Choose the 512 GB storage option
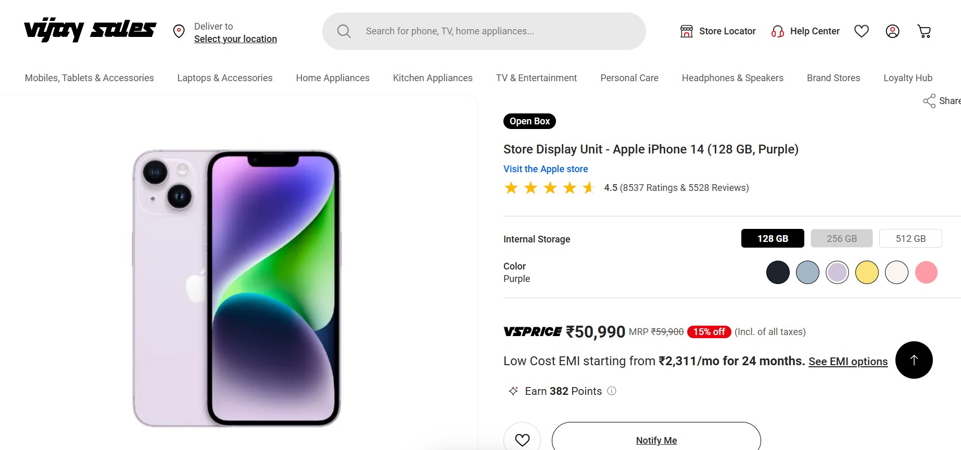The height and width of the screenshot is (450, 961). pyautogui.click(x=911, y=239)
